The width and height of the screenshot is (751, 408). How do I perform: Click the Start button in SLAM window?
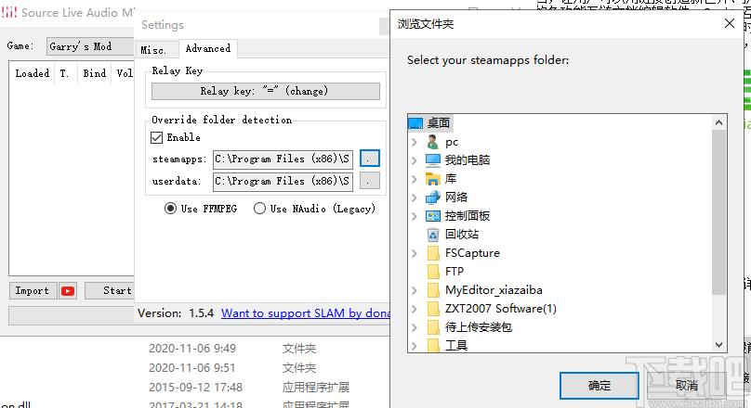click(110, 290)
